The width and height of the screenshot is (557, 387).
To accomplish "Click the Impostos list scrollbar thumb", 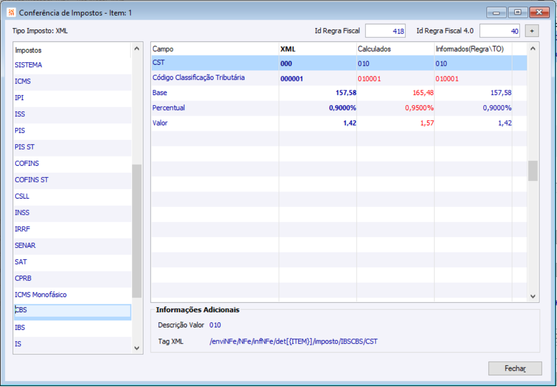I will click(x=137, y=231).
